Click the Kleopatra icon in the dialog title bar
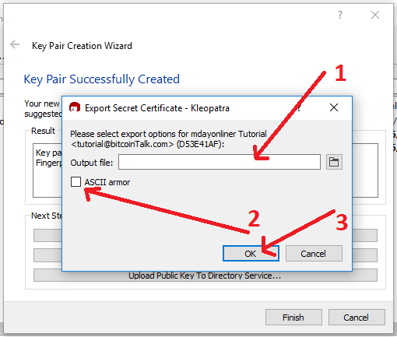This screenshot has height=337, width=397. coord(75,107)
